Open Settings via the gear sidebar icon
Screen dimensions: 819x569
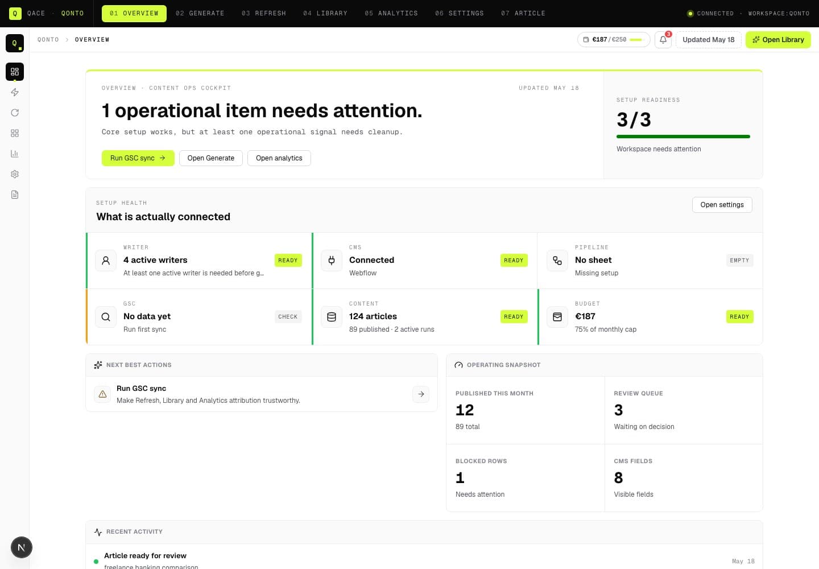click(x=15, y=174)
